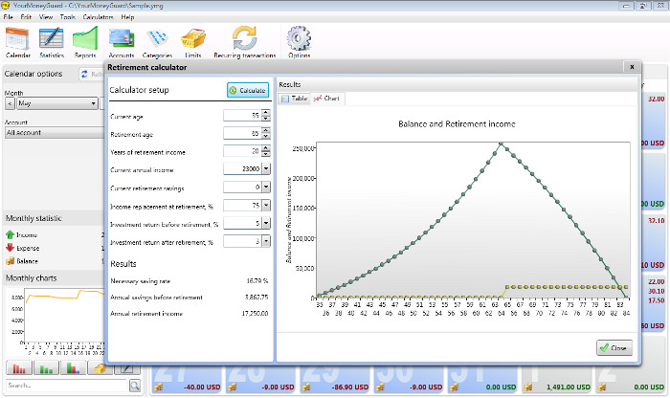This screenshot has width=670, height=398.
Task: Click the Reports green chart icon
Action: pyautogui.click(x=85, y=42)
